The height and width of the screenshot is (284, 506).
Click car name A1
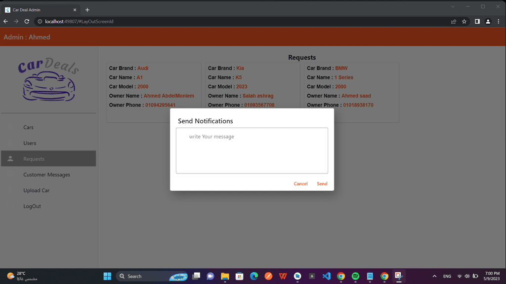[139, 77]
